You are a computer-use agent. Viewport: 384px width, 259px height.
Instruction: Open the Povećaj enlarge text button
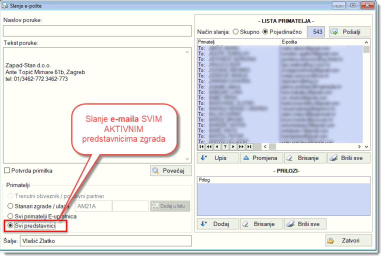171,170
